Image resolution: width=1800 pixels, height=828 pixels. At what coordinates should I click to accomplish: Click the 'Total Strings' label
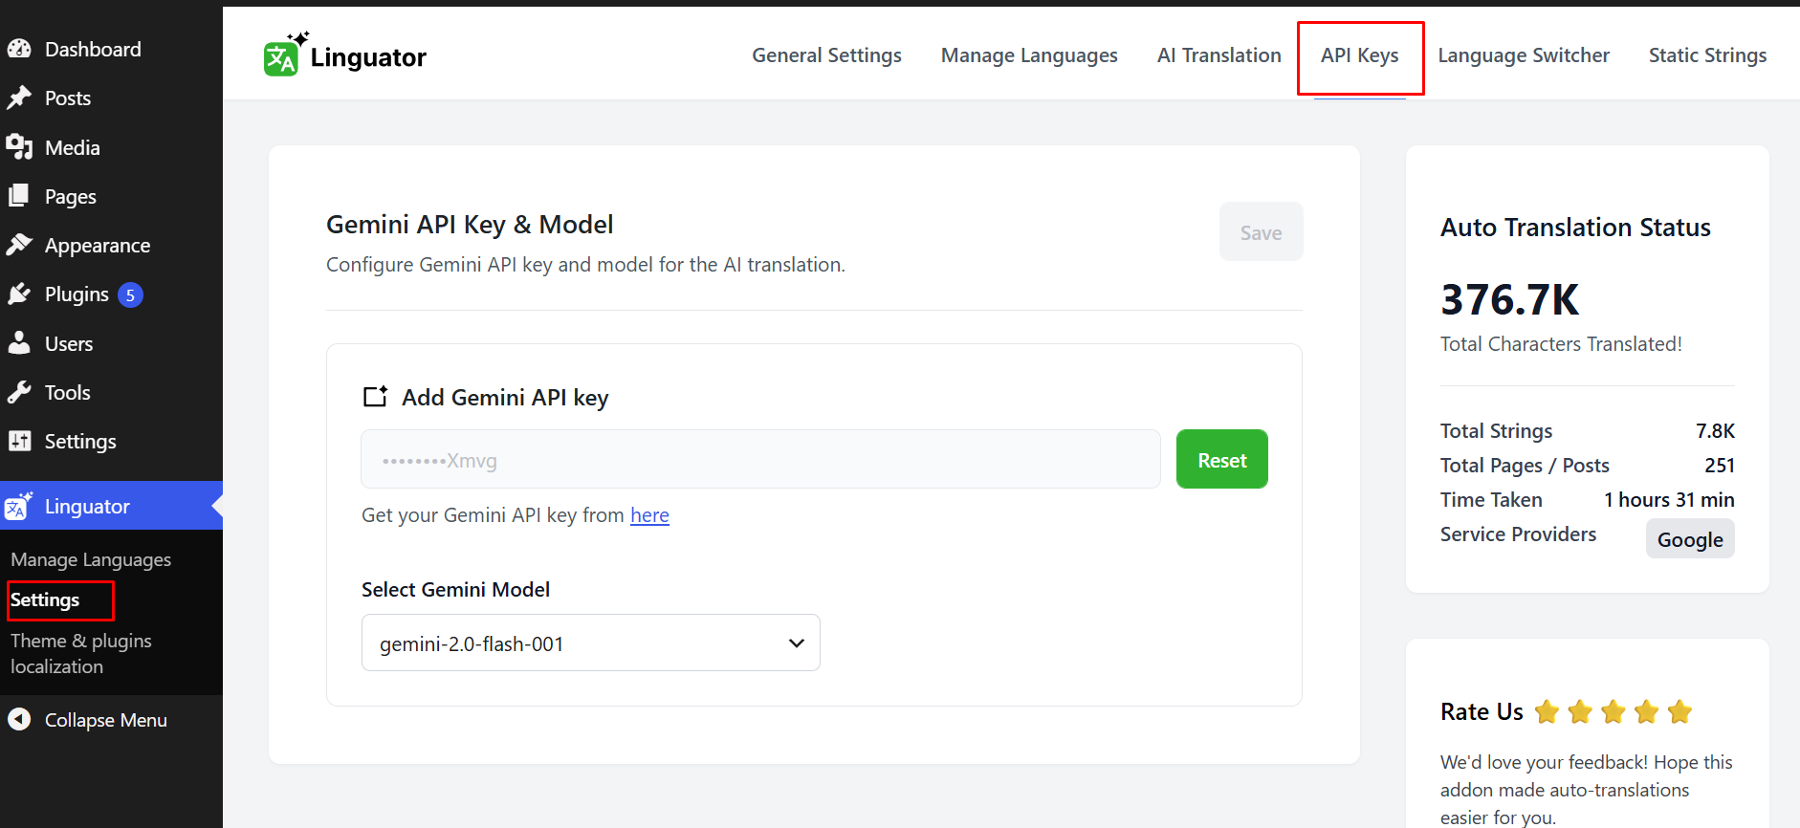point(1496,431)
